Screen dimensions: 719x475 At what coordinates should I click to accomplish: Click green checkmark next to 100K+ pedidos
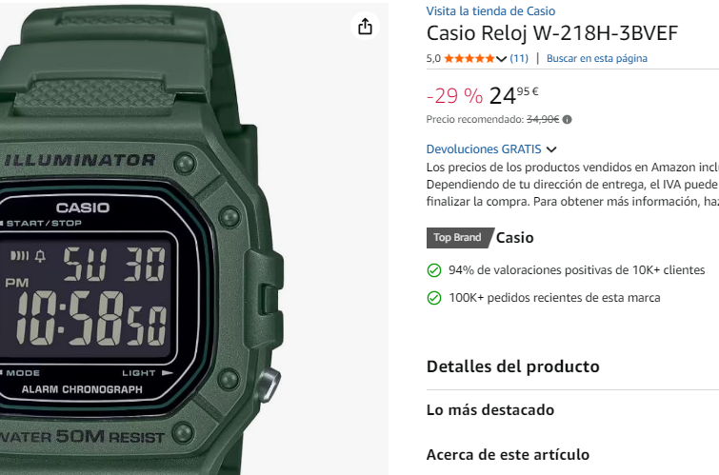[x=434, y=298]
